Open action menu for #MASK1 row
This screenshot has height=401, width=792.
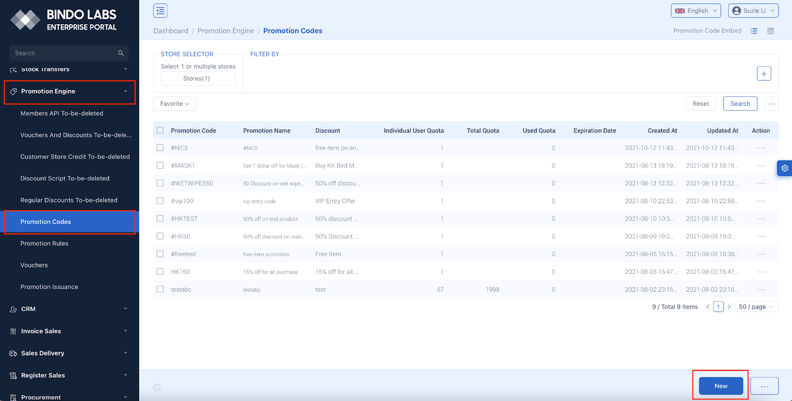tap(761, 166)
